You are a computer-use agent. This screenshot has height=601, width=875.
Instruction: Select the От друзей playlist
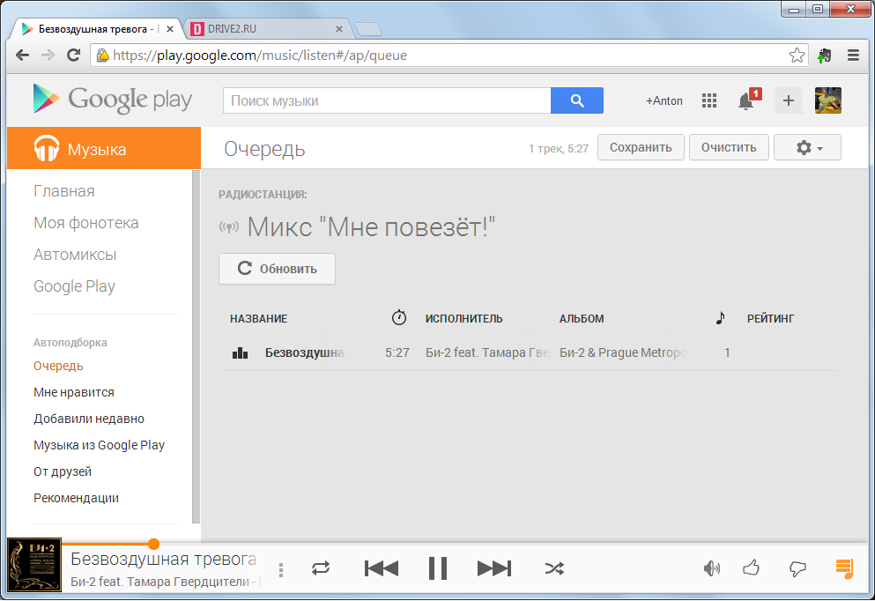(x=63, y=471)
